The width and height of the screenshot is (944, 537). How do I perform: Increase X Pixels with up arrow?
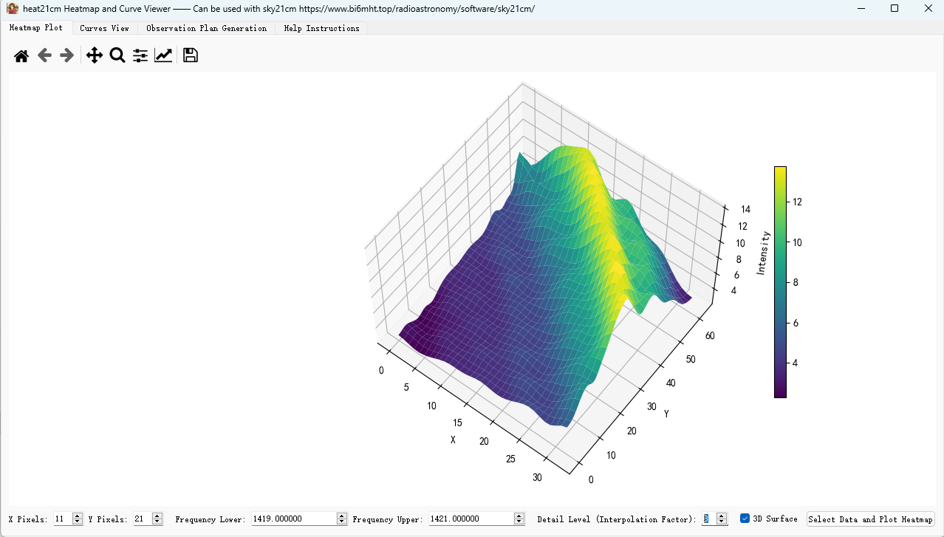tap(78, 516)
